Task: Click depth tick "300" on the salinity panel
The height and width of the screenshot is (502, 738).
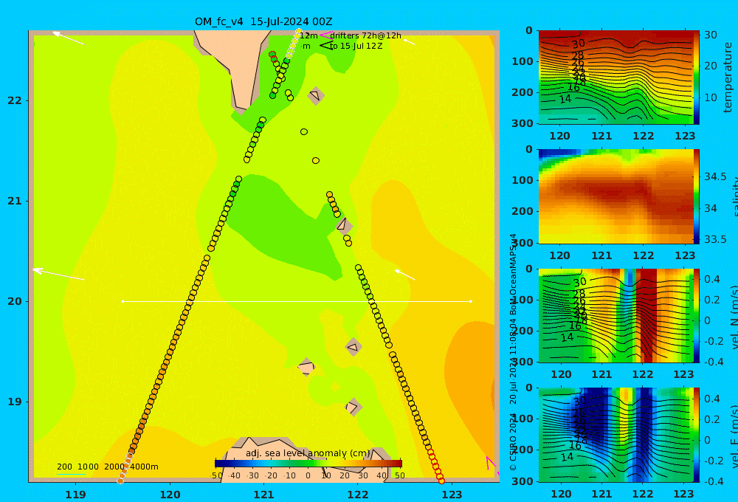Action: tap(523, 243)
